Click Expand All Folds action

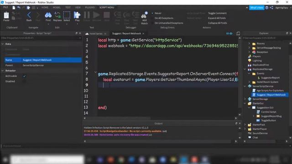tap(217, 18)
